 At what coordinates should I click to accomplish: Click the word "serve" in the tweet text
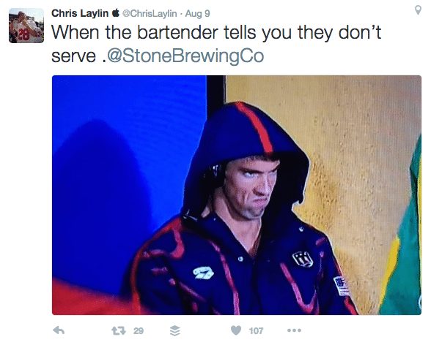tap(73, 56)
